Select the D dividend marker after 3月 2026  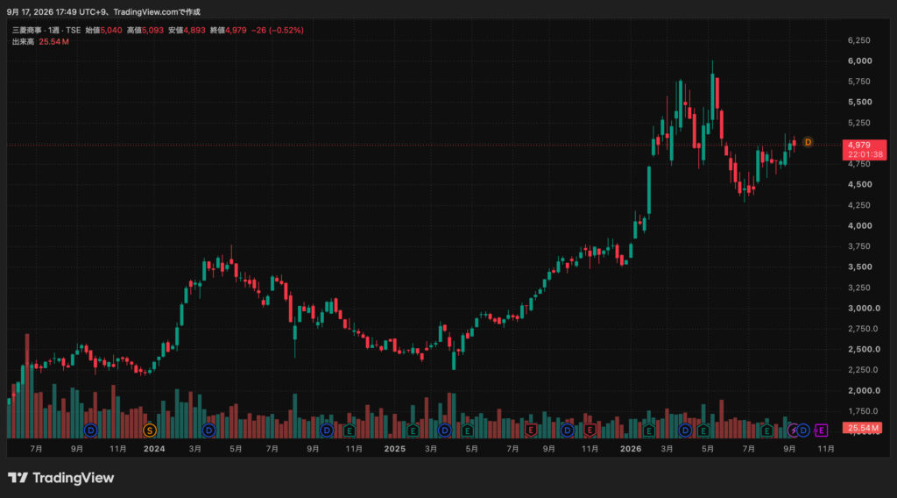coord(685,430)
